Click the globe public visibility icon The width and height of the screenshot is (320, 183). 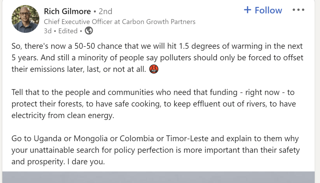coord(89,31)
